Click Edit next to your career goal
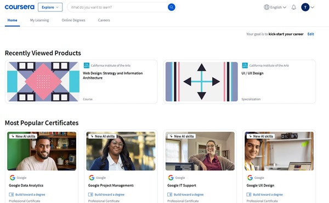This screenshot has width=329, height=203. [x=311, y=34]
